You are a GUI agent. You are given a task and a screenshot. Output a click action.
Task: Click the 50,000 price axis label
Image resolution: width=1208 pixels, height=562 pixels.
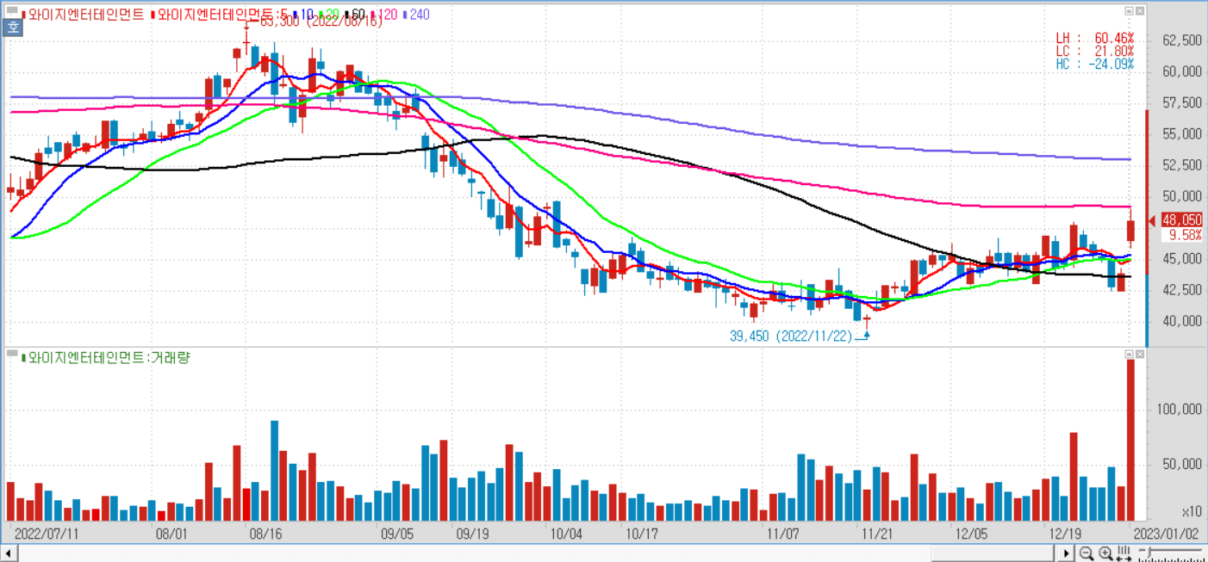[x=1182, y=196]
